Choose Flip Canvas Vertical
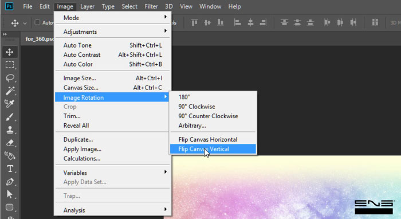The image size is (401, 219). [x=213, y=149]
